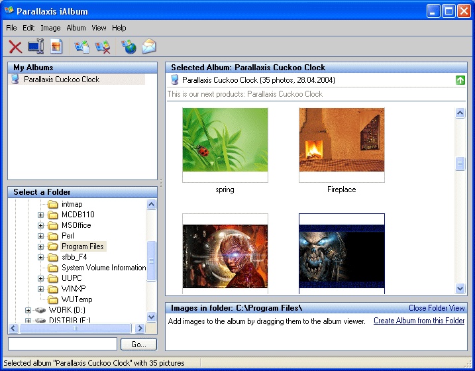Click the album scrollbar thumb
475x371 pixels.
460,164
